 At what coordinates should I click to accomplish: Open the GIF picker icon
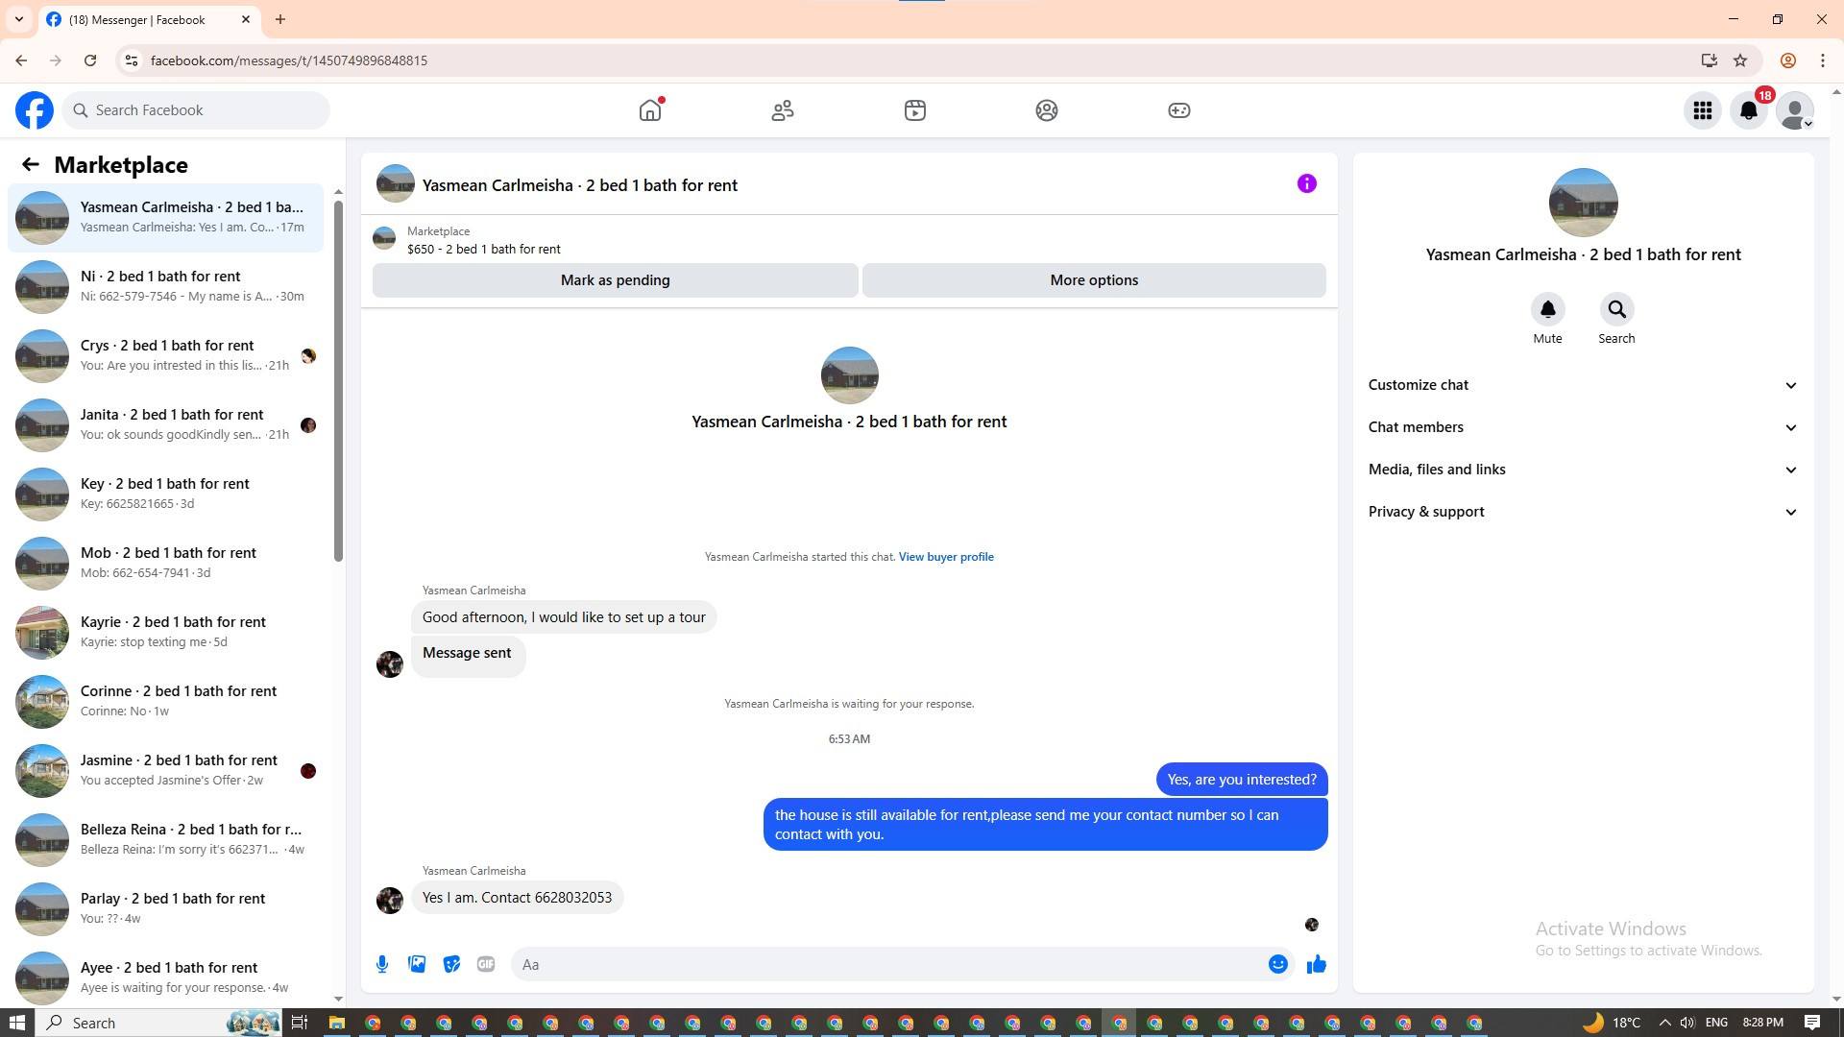[x=486, y=964]
